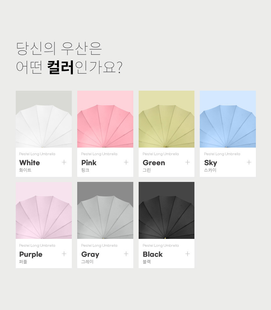Pick the sky blue umbrella photo
The height and width of the screenshot is (310, 271).
tap(228, 119)
